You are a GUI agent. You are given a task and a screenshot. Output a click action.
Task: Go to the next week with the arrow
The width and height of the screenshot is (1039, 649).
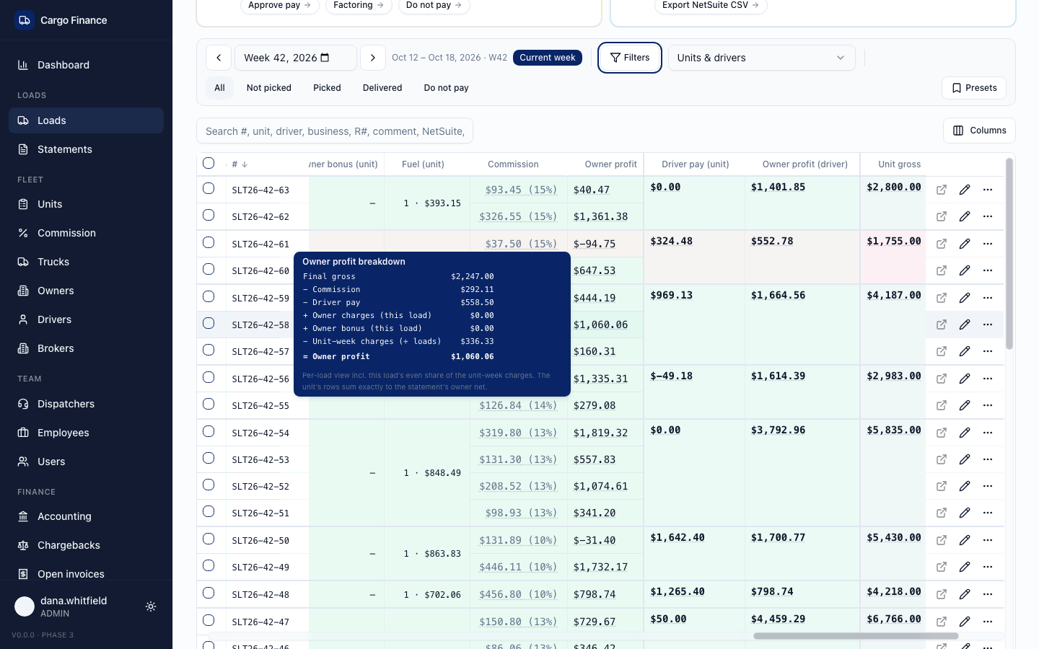372,58
